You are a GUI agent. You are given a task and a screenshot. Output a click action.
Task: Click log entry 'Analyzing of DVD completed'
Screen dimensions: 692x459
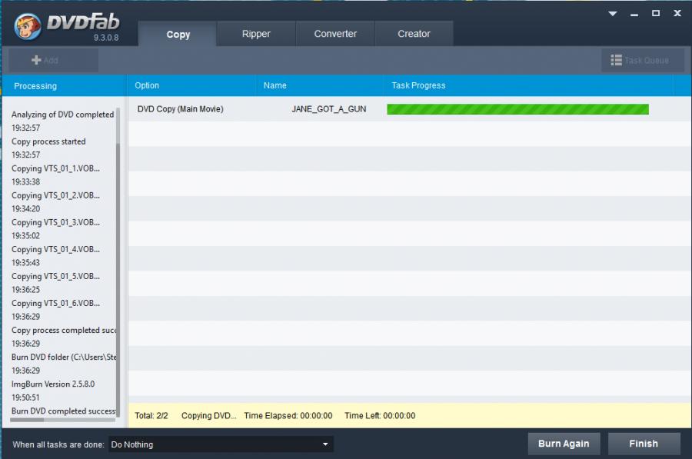[x=63, y=115]
